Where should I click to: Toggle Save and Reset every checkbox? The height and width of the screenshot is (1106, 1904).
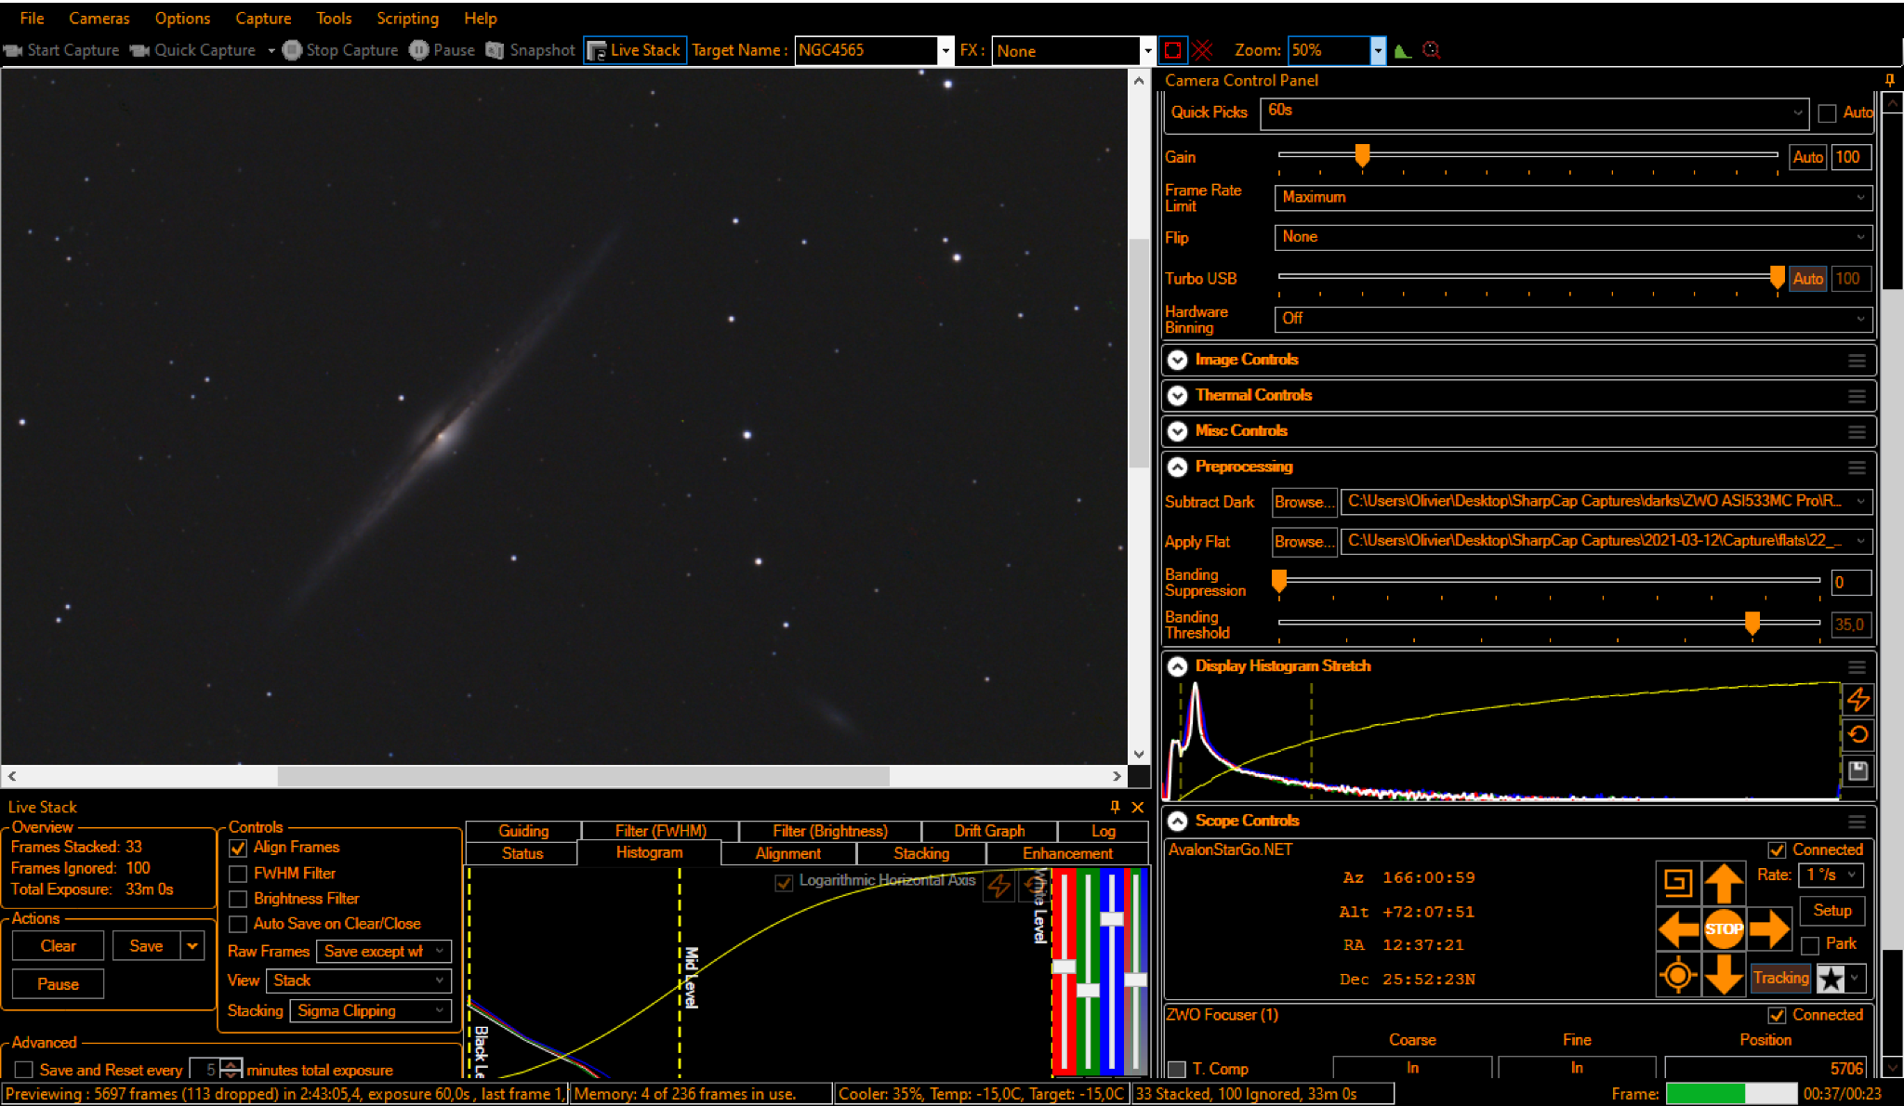pos(24,1070)
